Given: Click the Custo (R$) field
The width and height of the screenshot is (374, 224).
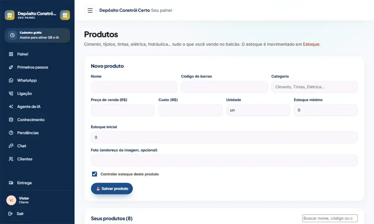Looking at the screenshot, I should pos(190,110).
